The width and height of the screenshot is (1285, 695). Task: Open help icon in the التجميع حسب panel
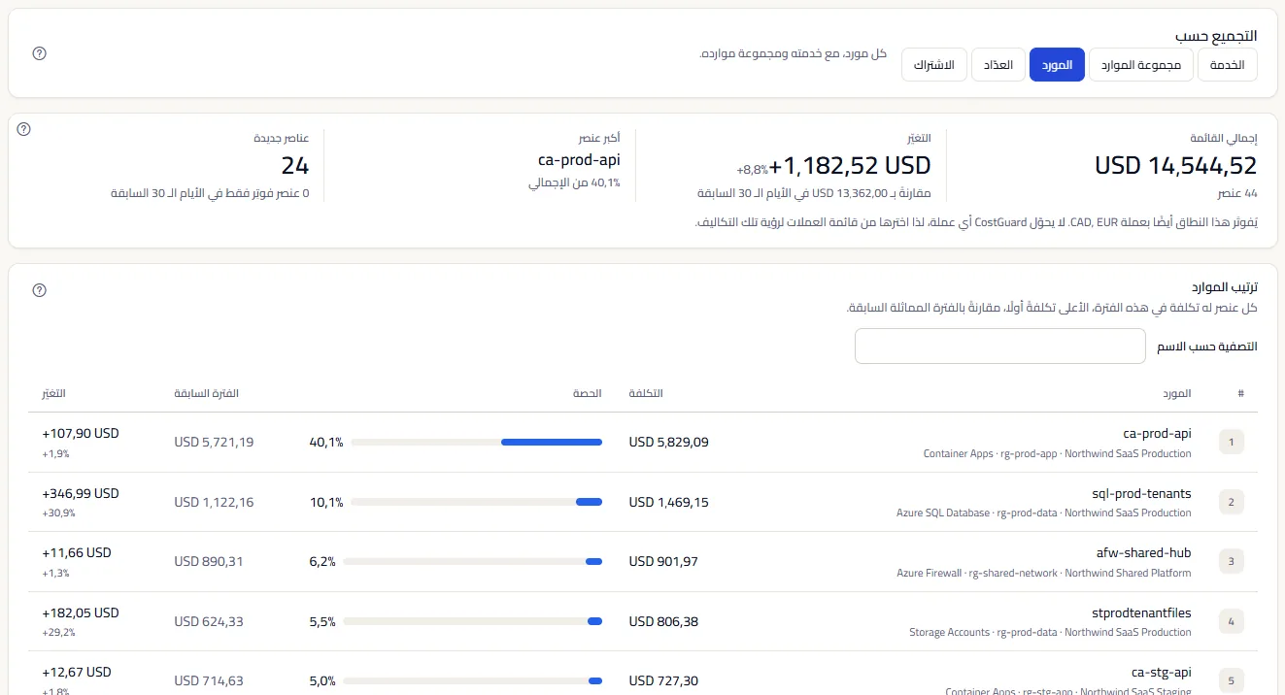[39, 53]
